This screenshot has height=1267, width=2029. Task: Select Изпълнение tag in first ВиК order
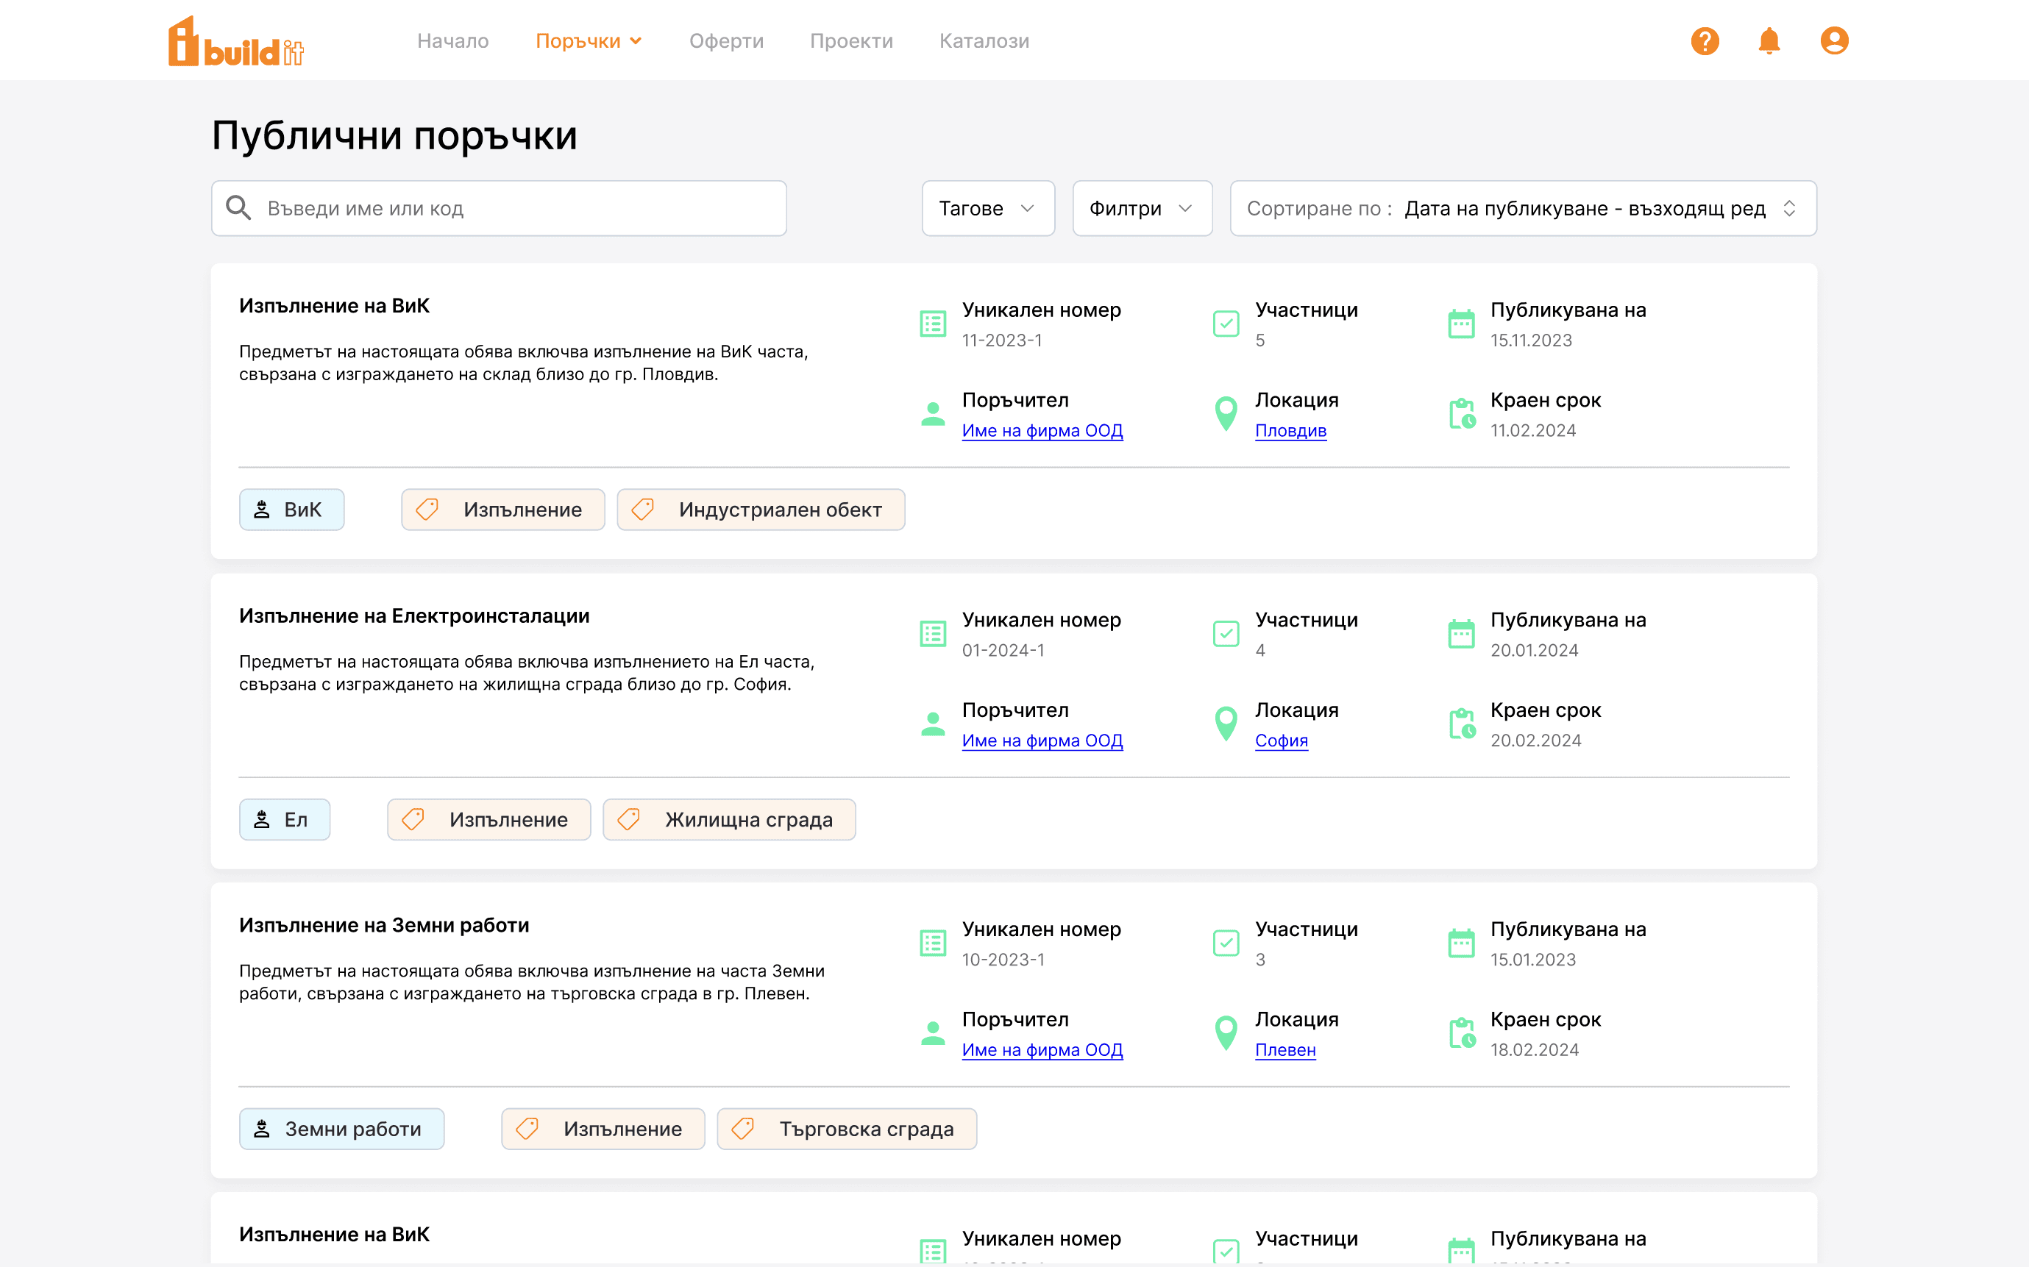point(503,510)
